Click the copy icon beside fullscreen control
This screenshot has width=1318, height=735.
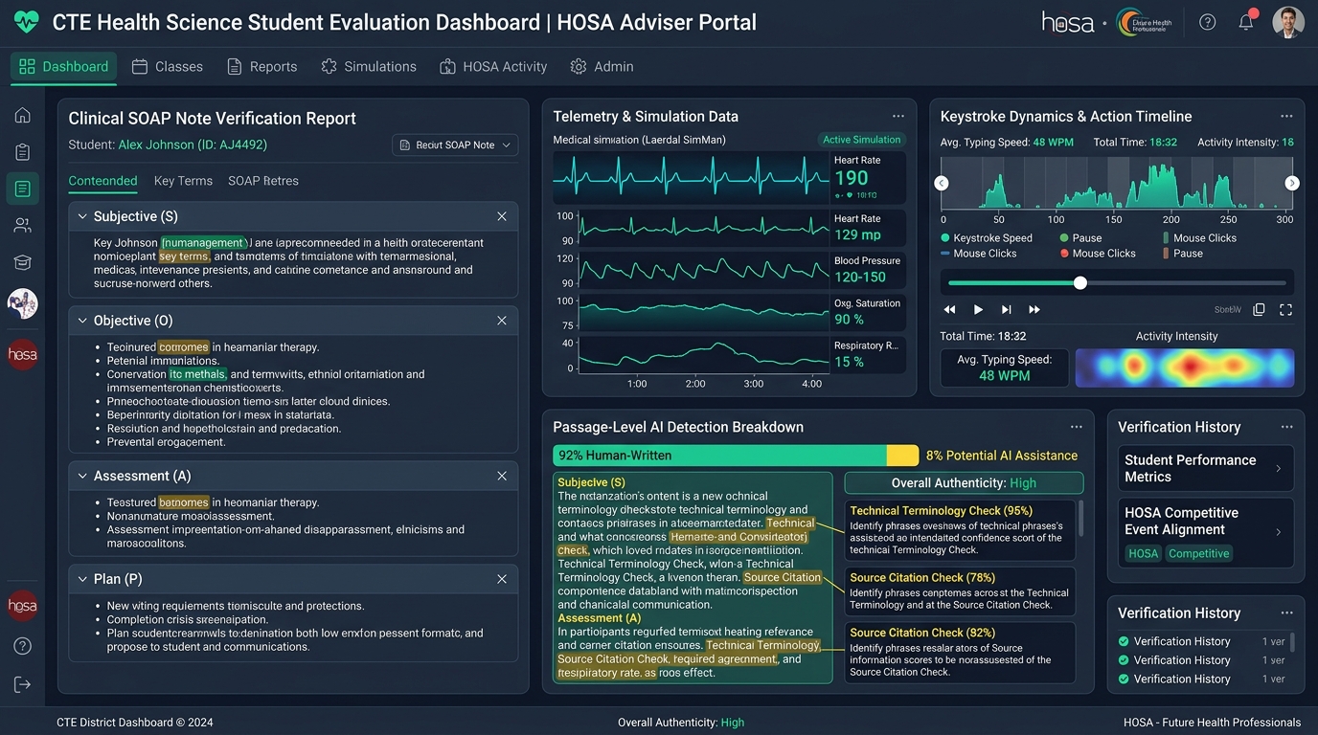coord(1259,310)
